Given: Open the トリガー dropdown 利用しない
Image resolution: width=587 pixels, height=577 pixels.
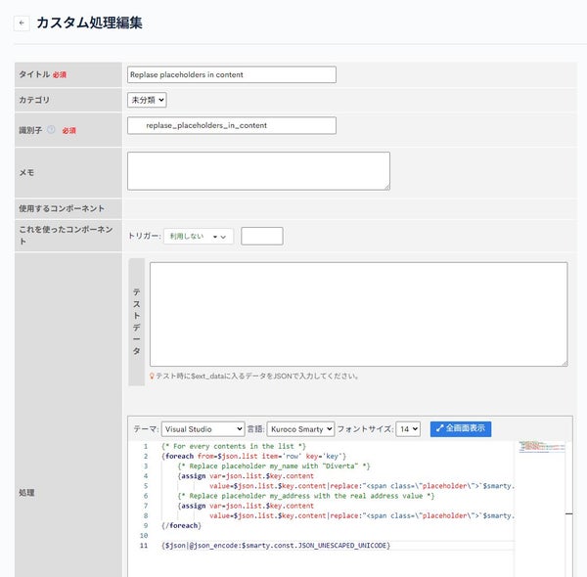Looking at the screenshot, I should tap(199, 236).
